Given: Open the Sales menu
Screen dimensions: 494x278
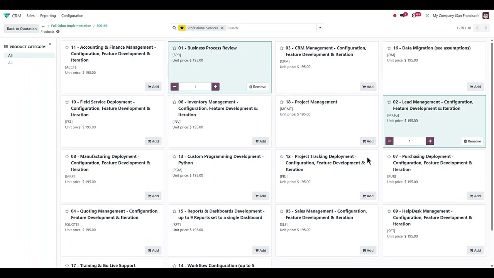Looking at the screenshot, I should point(30,16).
